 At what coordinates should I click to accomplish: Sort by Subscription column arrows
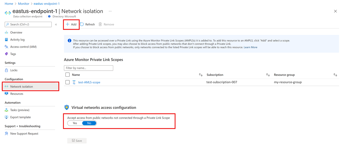pos(268,75)
